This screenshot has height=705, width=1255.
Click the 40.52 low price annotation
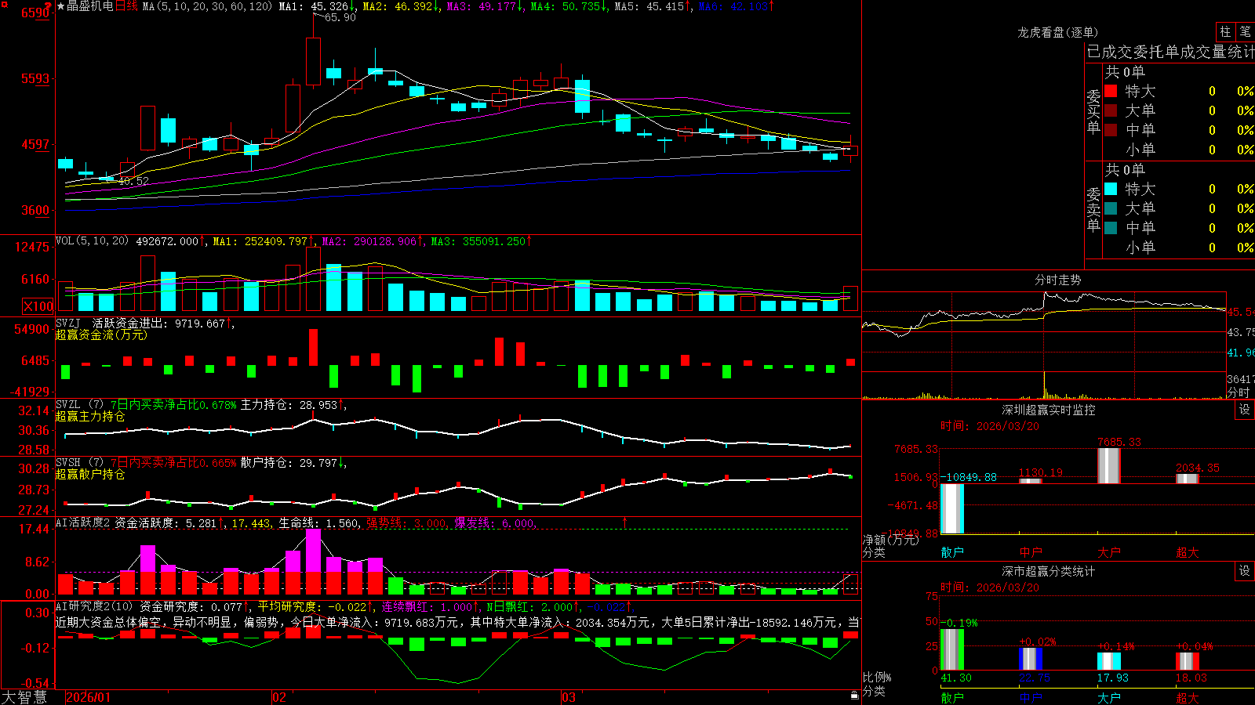[x=133, y=181]
